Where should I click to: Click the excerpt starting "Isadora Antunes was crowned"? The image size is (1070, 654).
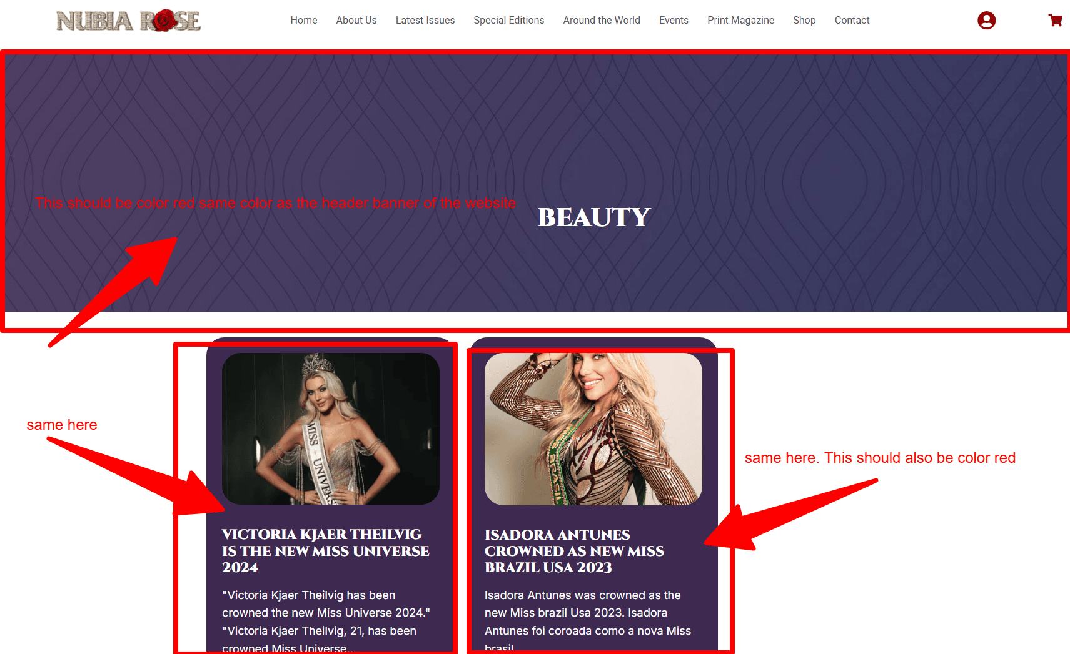coord(588,622)
